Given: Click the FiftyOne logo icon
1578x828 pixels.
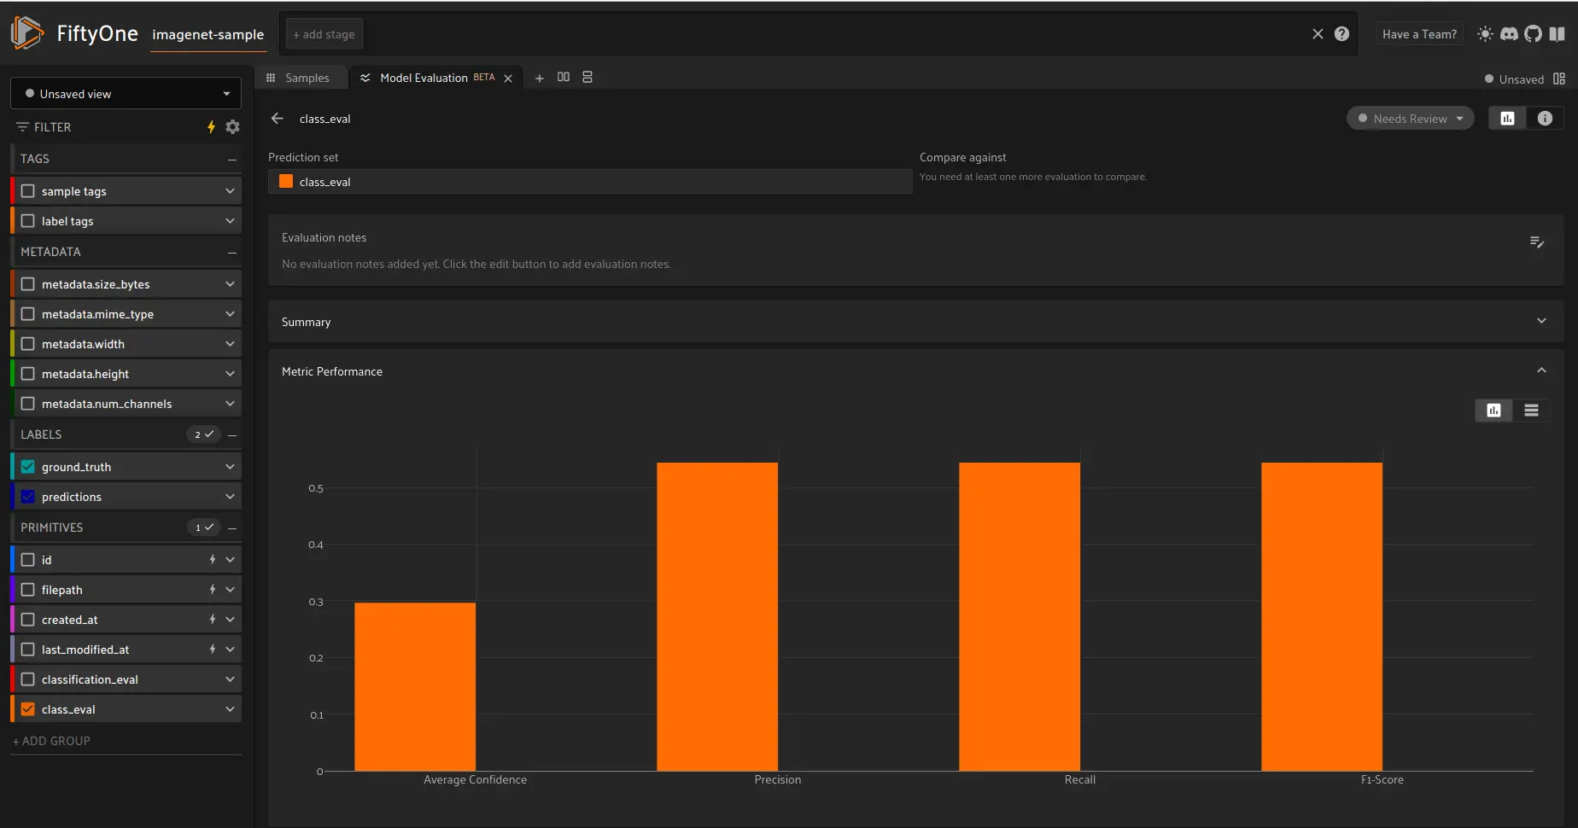Looking at the screenshot, I should (26, 33).
